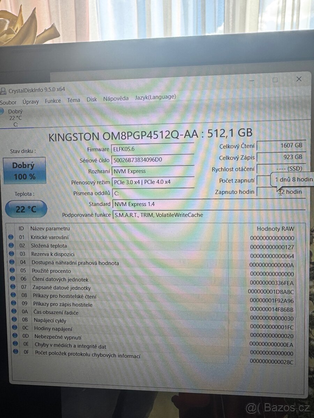Select the Použité procento row text
314x418 pixels.
point(51,271)
